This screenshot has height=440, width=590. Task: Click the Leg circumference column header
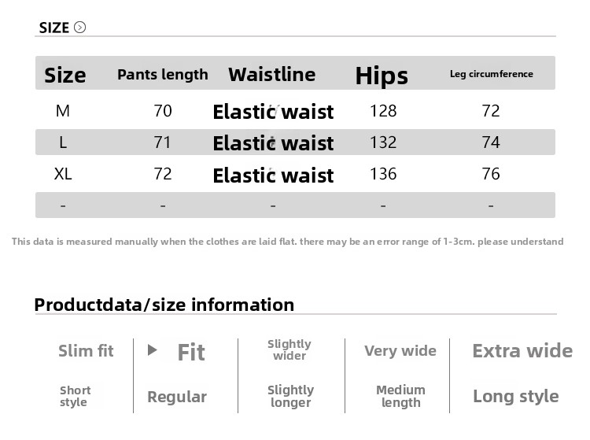[491, 74]
